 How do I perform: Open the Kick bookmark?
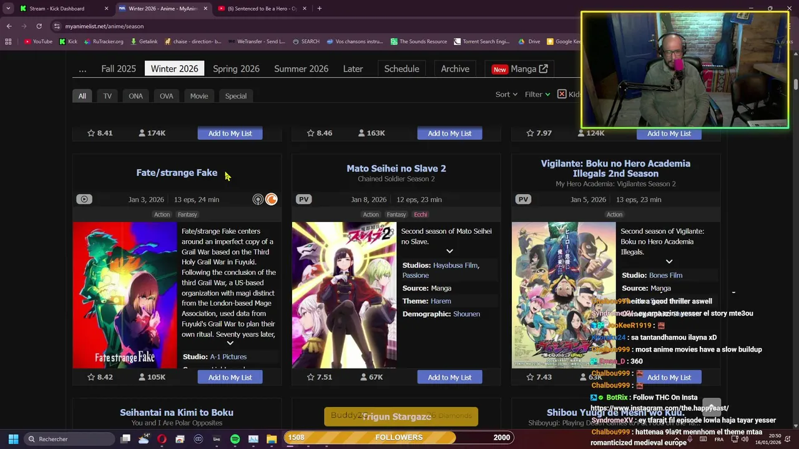(69, 42)
